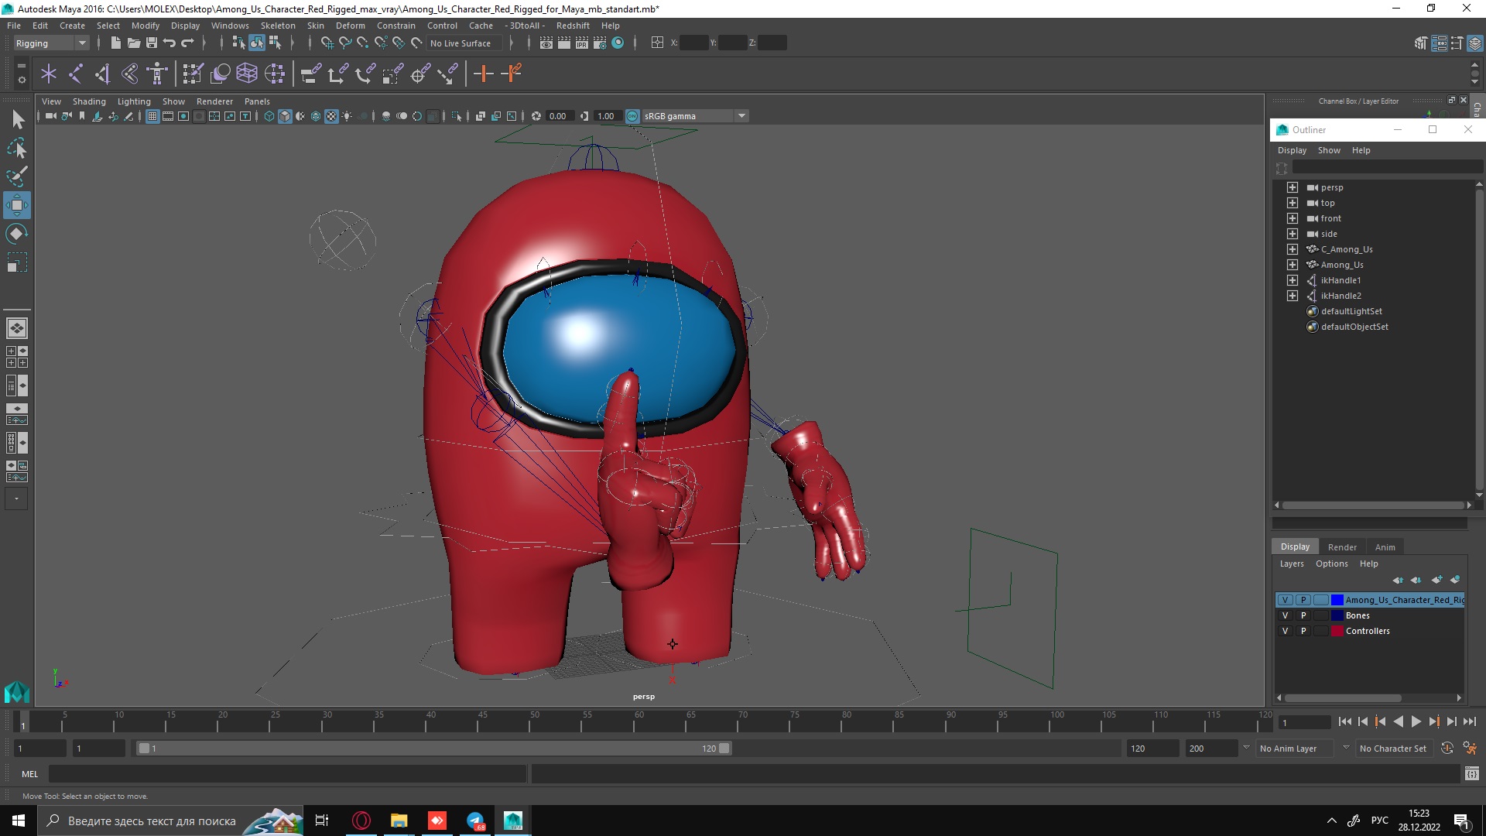
Task: Toggle playback P of Controllers layer
Action: (x=1303, y=632)
